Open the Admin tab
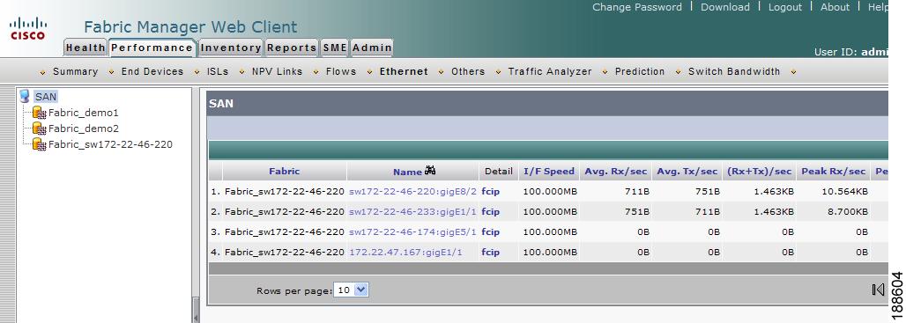906x323 pixels. click(x=372, y=48)
